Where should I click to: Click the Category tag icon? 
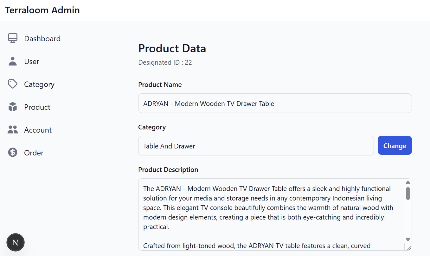13,84
